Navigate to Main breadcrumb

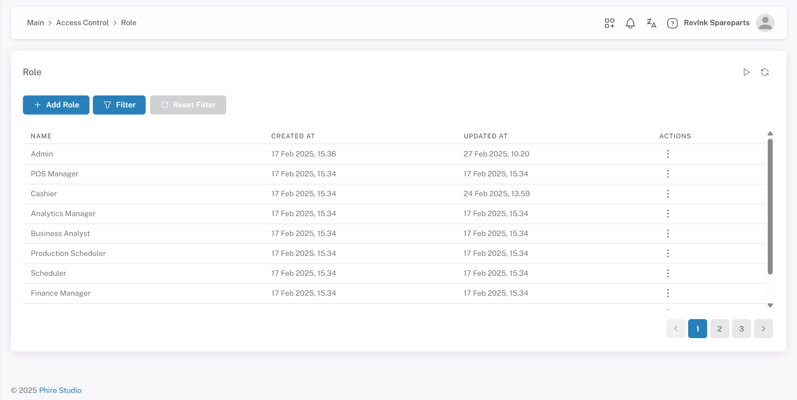35,23
